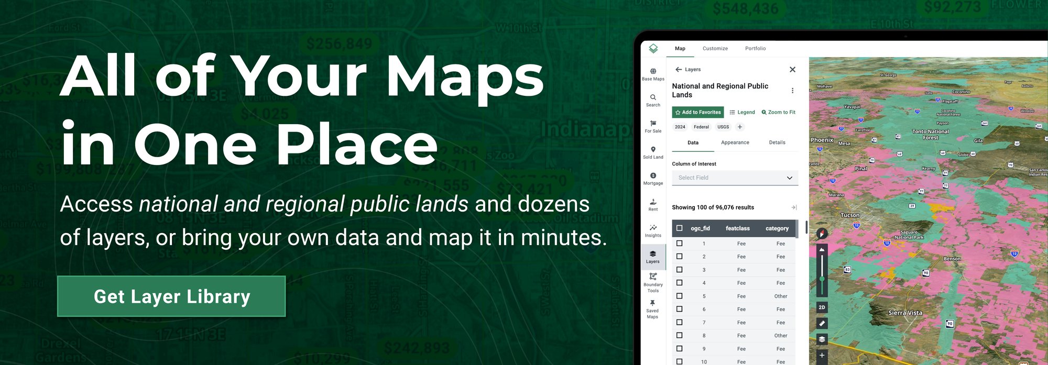This screenshot has width=1048, height=365.
Task: Open the Search tool in sidebar
Action: click(x=653, y=100)
